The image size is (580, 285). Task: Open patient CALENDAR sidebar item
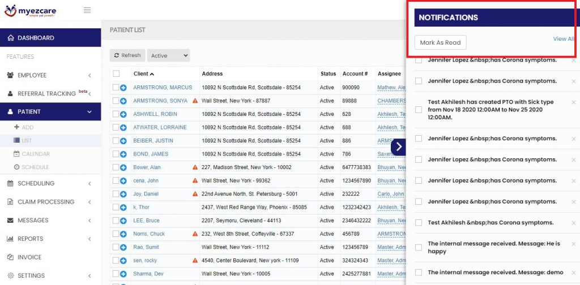click(x=32, y=154)
